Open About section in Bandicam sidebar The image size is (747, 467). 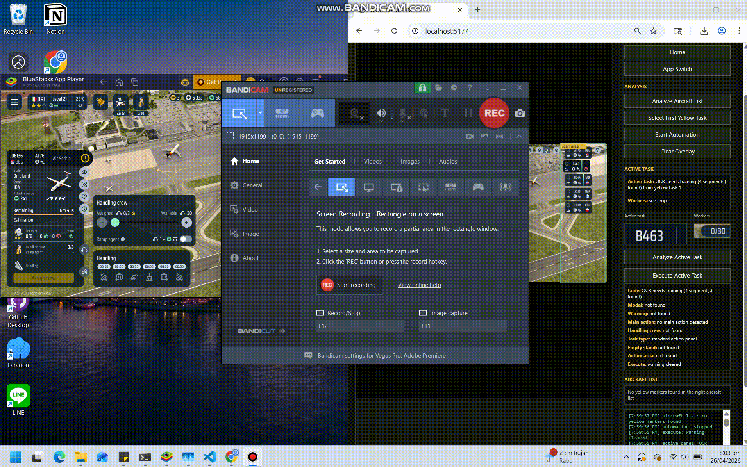(245, 258)
